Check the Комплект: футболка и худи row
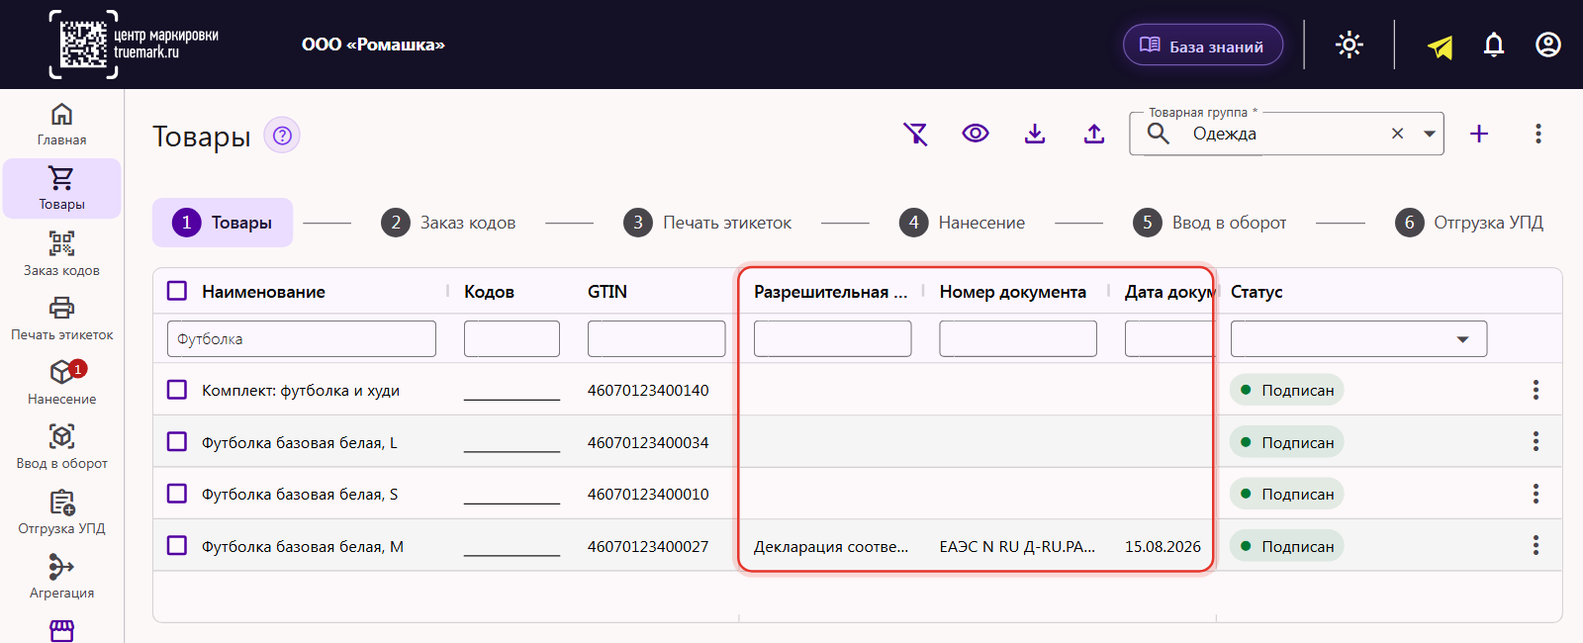The height and width of the screenshot is (643, 1583). click(x=177, y=390)
